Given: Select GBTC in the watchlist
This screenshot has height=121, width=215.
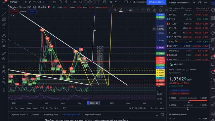Looking at the screenshot, I should click(188, 42).
